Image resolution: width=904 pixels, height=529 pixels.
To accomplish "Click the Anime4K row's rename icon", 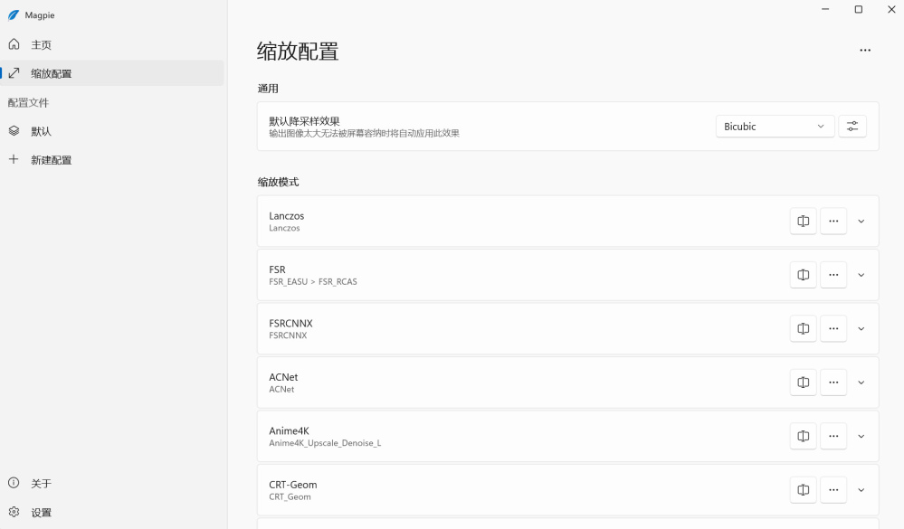I will tap(804, 436).
